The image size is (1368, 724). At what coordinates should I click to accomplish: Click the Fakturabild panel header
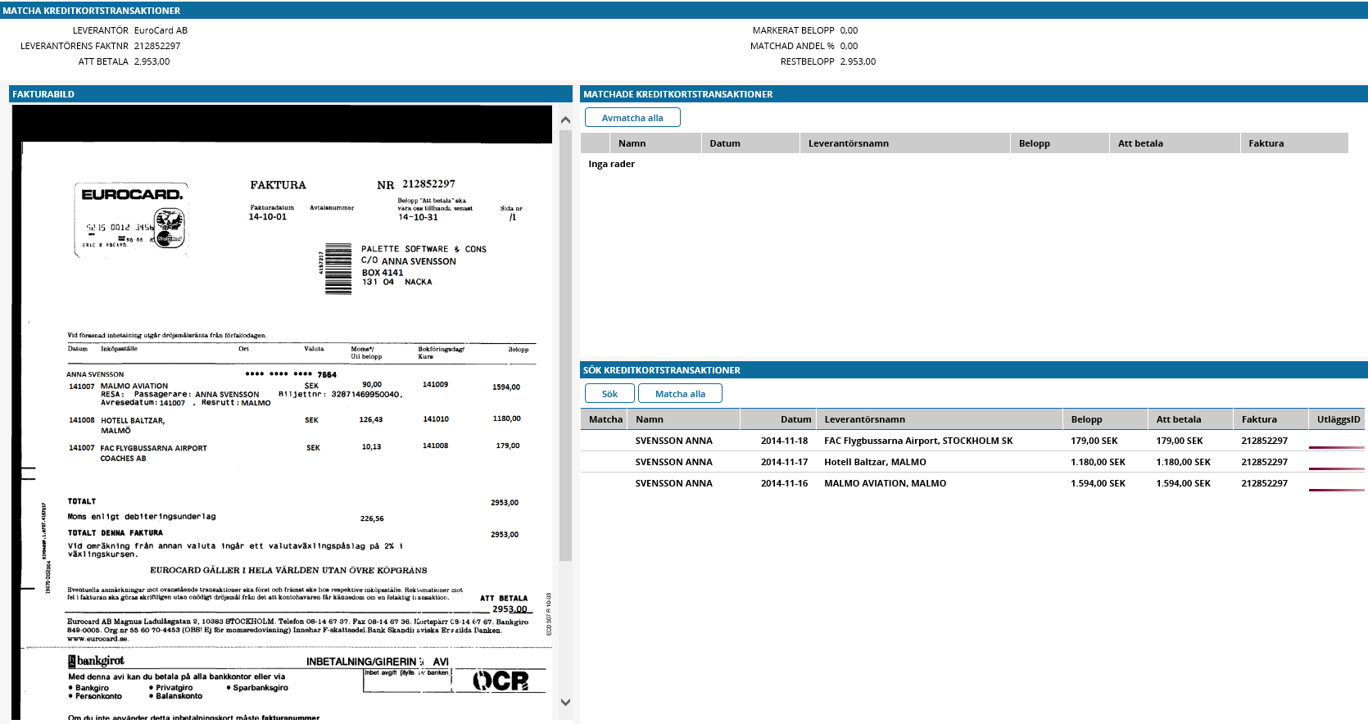tap(291, 94)
